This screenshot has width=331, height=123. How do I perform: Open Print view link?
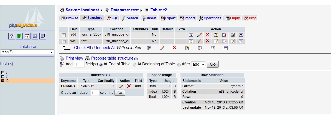tap(74, 58)
